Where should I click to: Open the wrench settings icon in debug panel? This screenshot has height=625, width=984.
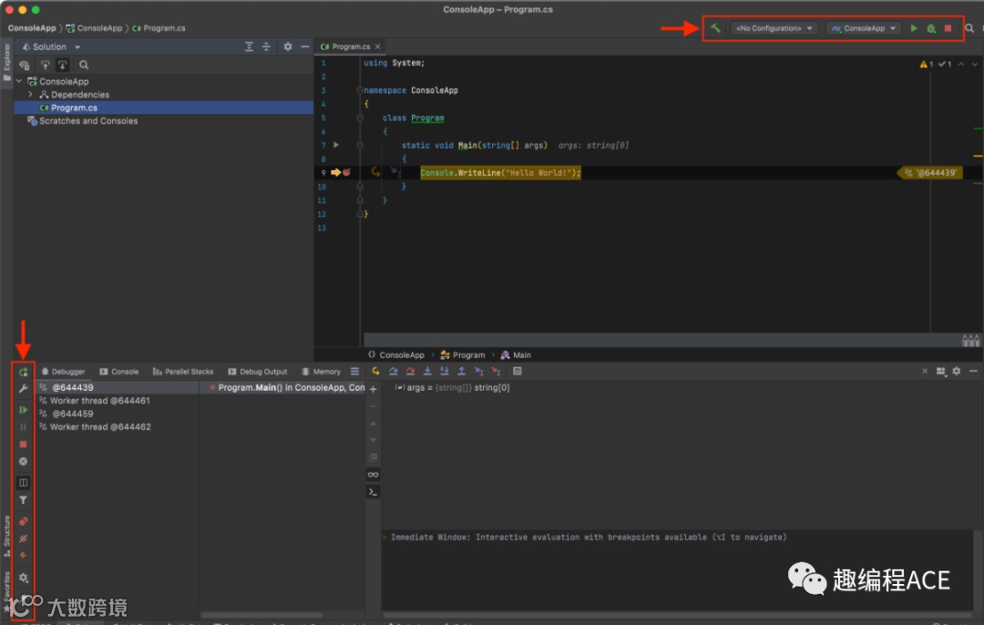pyautogui.click(x=24, y=389)
